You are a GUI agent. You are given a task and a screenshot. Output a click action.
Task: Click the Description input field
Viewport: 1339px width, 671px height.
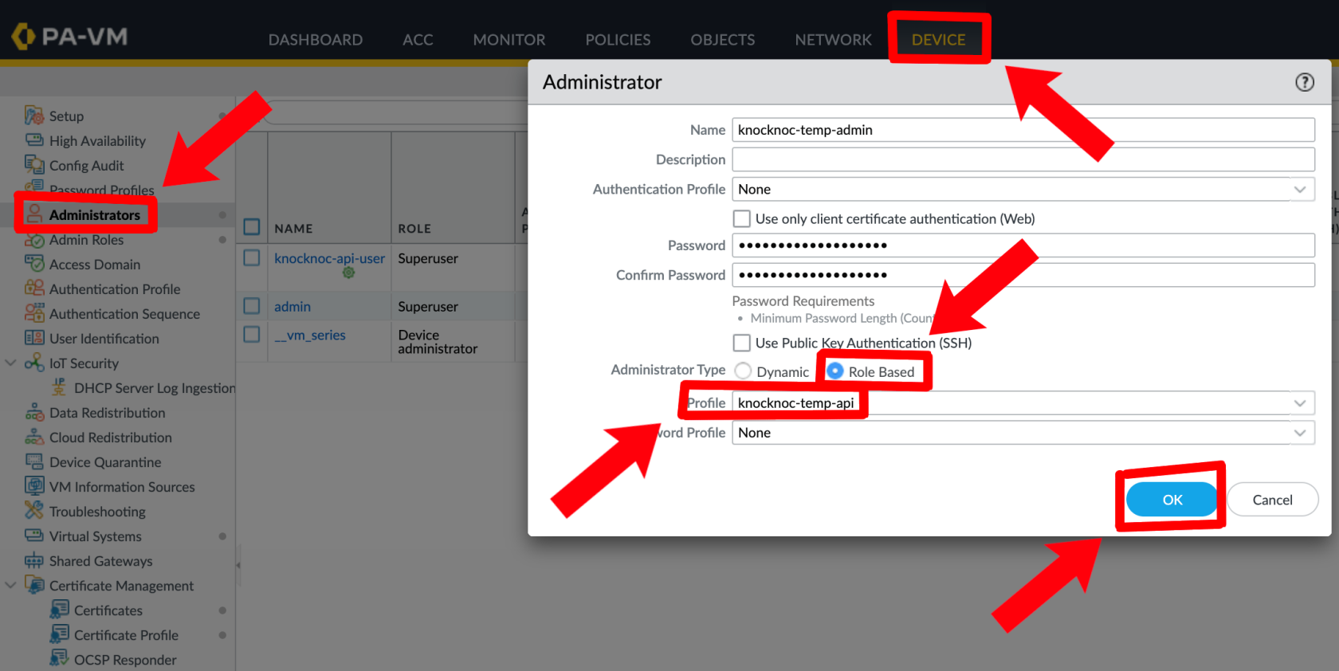[x=1023, y=159]
